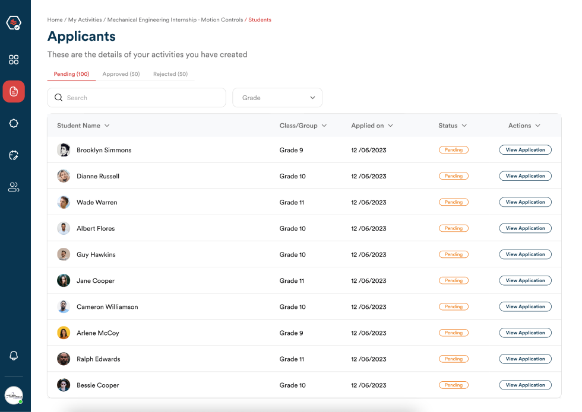582x412 pixels.
Task: Switch to the Rejected (50) tab
Action: click(170, 74)
